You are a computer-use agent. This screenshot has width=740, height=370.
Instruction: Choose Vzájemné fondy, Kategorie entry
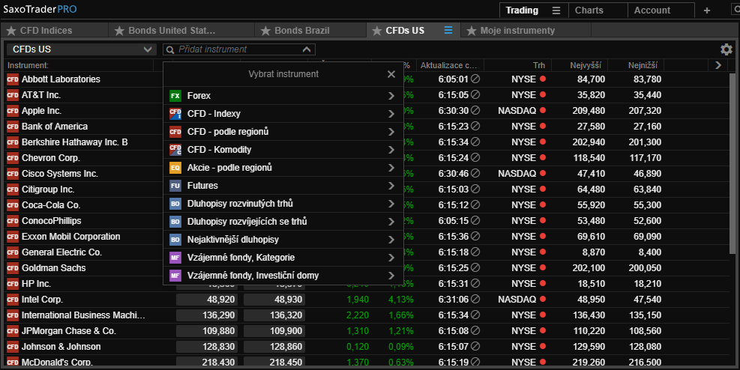[283, 258]
